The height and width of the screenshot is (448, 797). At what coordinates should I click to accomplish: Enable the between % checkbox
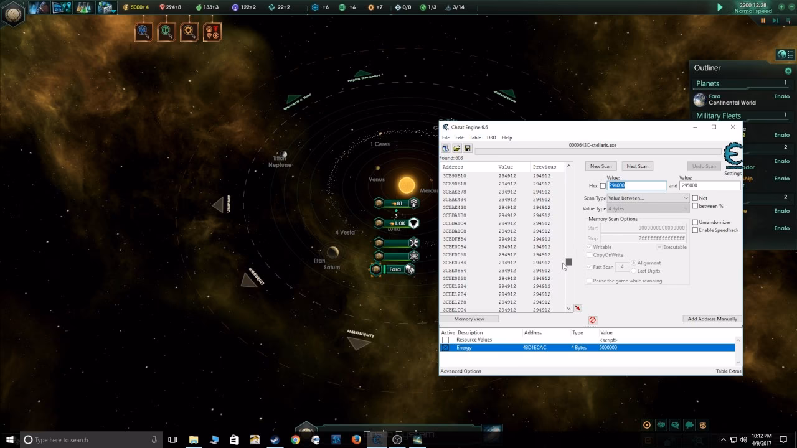point(696,206)
